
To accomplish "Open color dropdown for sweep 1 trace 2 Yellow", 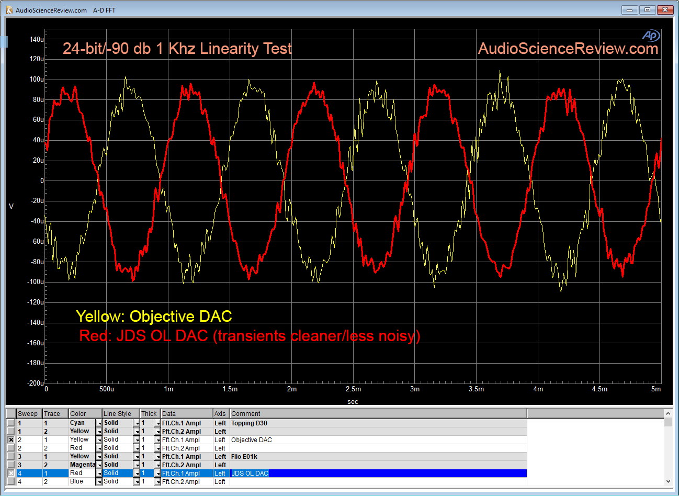I will click(x=99, y=432).
